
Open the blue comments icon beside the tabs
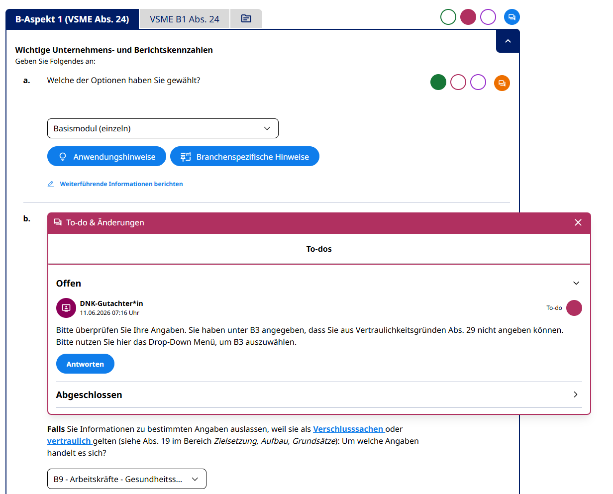point(511,17)
